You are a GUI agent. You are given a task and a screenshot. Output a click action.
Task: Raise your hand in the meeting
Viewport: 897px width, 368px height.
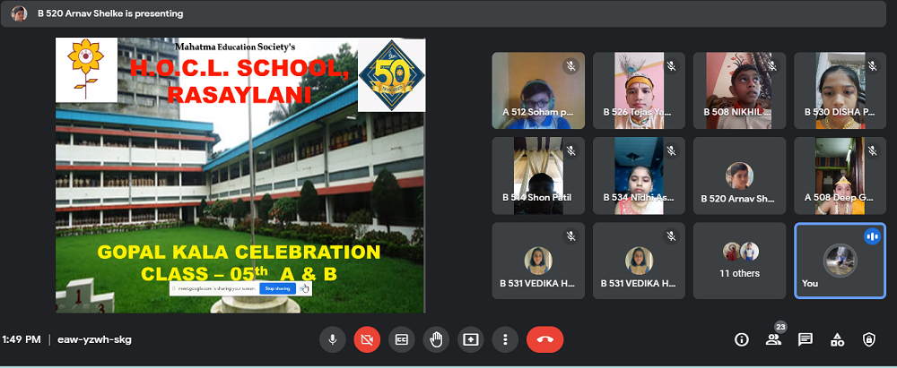pyautogui.click(x=437, y=339)
